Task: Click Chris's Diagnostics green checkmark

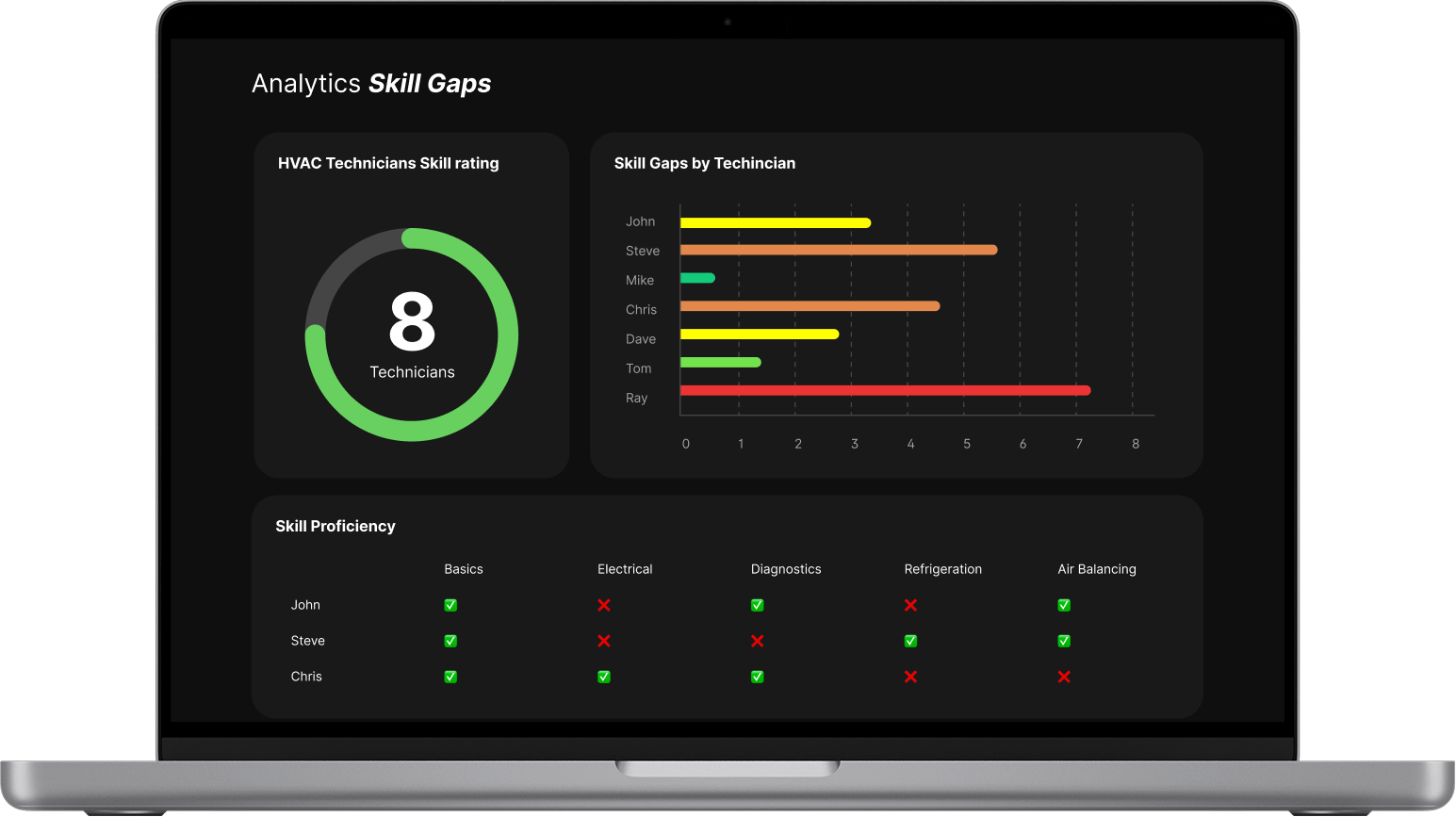Action: point(758,677)
